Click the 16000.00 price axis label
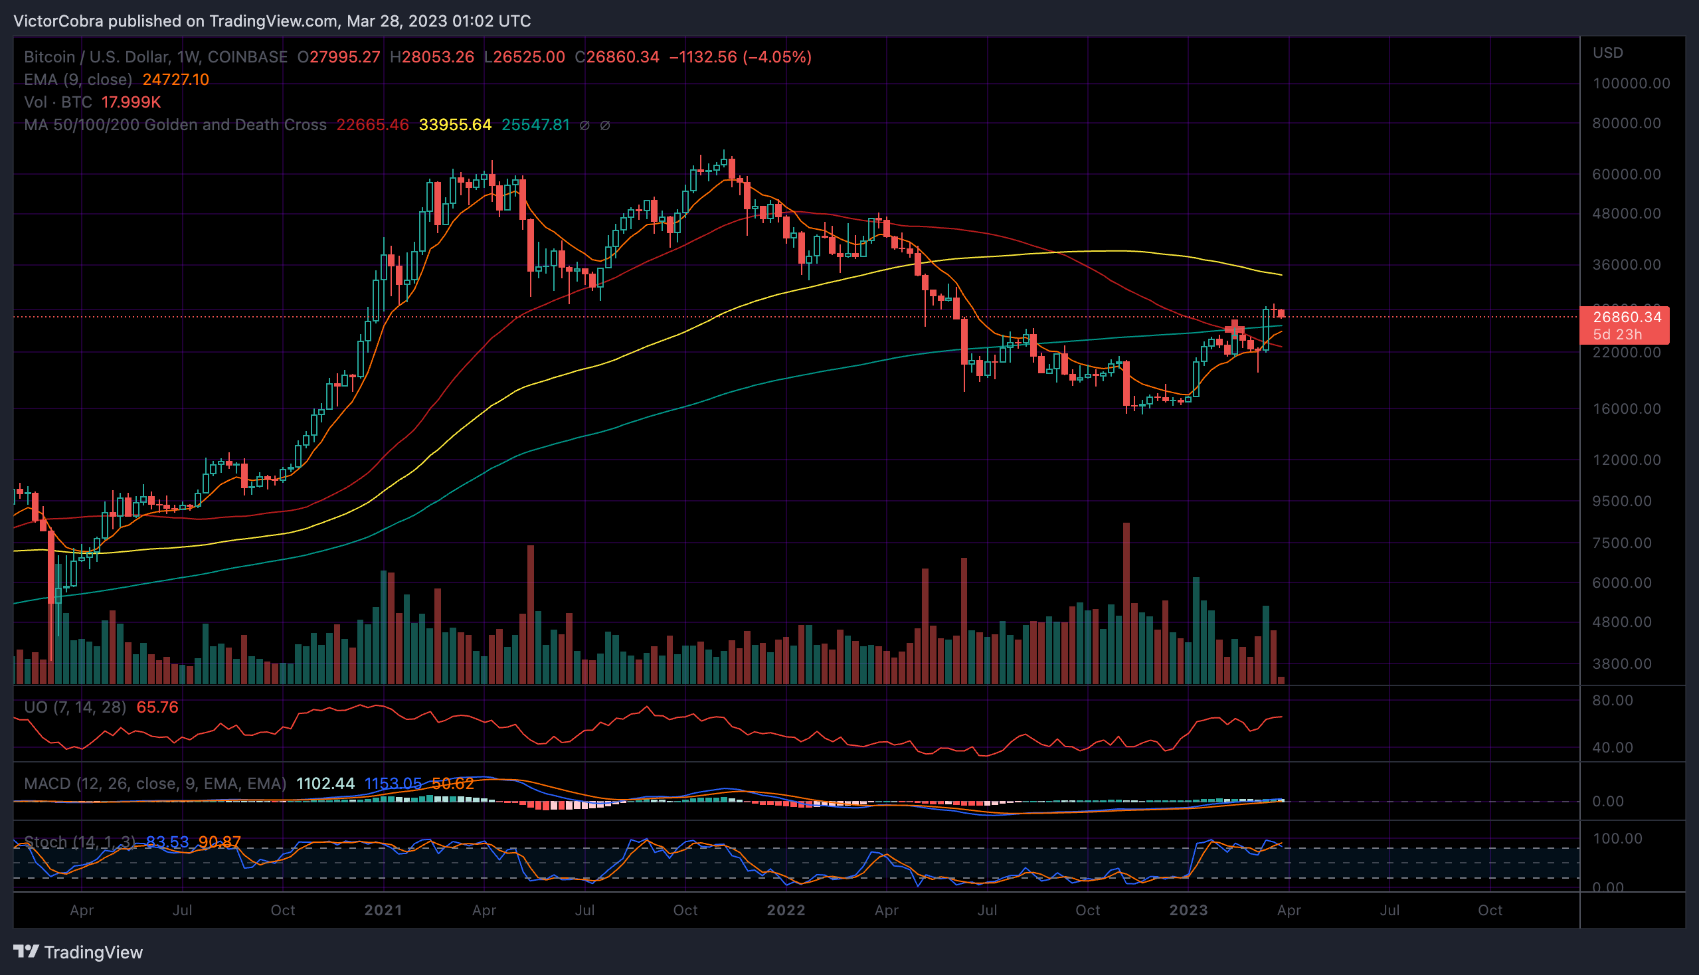Image resolution: width=1699 pixels, height=975 pixels. tap(1627, 408)
